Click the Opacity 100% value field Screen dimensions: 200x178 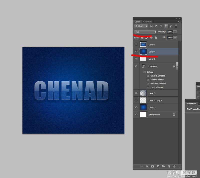pos(170,32)
